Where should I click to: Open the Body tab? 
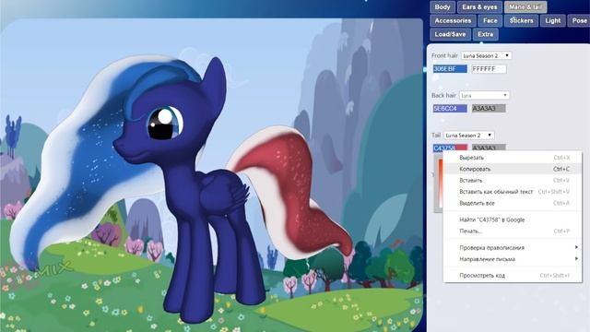[x=442, y=6]
